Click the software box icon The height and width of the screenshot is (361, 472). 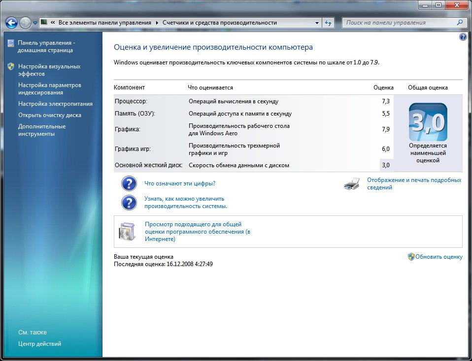[127, 232]
